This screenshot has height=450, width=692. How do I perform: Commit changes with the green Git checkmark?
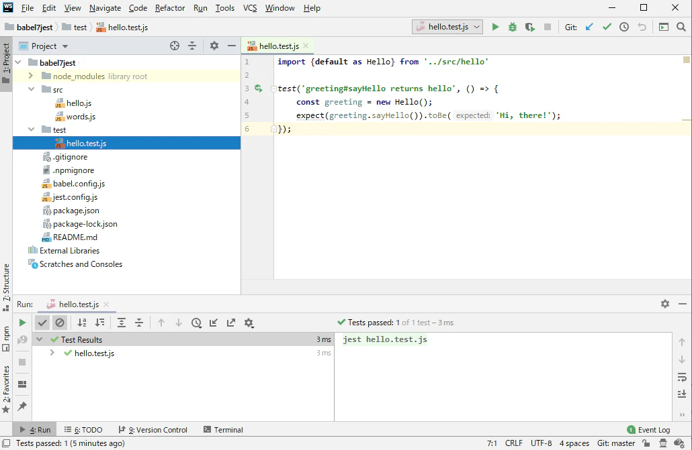click(607, 27)
